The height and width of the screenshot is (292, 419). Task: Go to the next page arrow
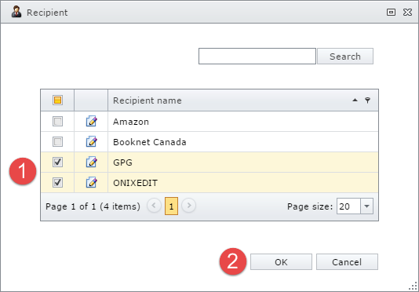pyautogui.click(x=188, y=206)
